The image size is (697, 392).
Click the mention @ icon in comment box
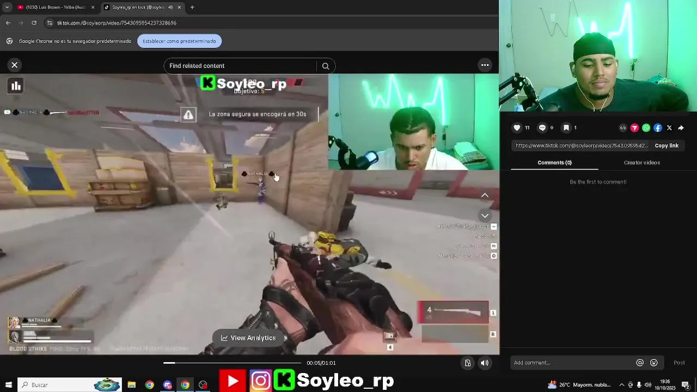pyautogui.click(x=640, y=363)
